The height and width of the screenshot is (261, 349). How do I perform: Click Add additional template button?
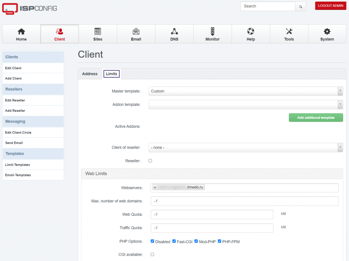316,118
